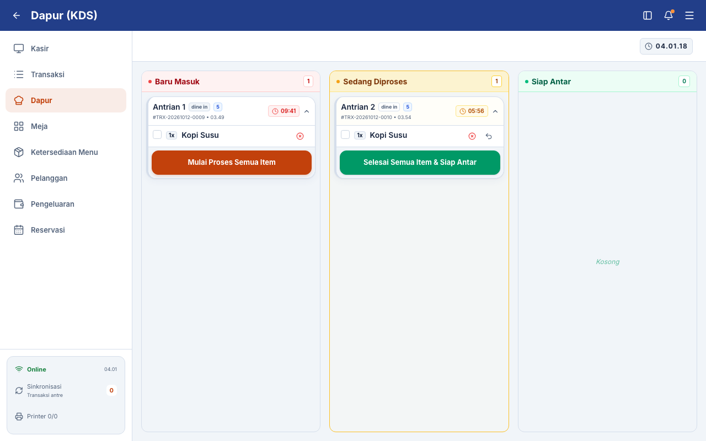Click transaction ID #TRX-20261012-0010
The image size is (706, 441).
pyautogui.click(x=367, y=117)
